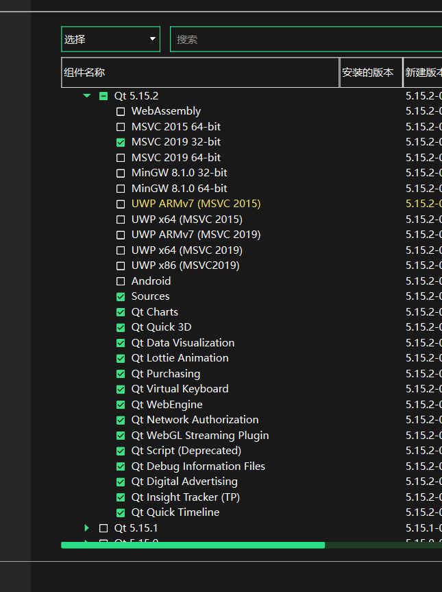Uncheck the Qt Insight Tracker (TP) checkbox
Image resolution: width=442 pixels, height=592 pixels.
pos(121,497)
